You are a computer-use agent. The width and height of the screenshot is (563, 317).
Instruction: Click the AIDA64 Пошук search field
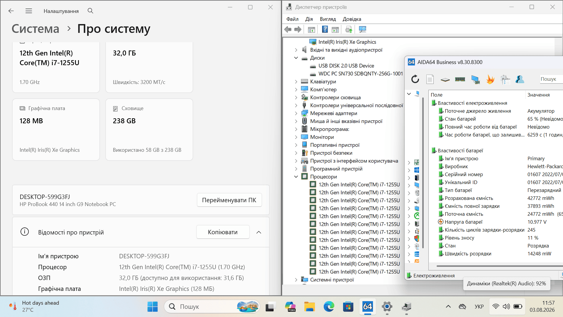(551, 79)
